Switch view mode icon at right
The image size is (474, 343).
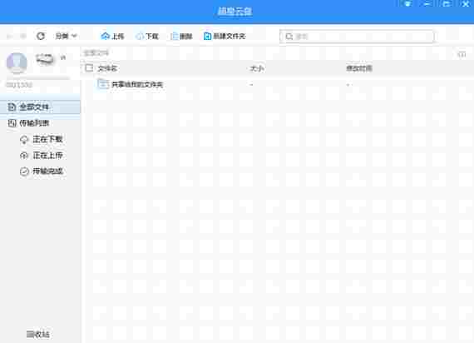(462, 54)
